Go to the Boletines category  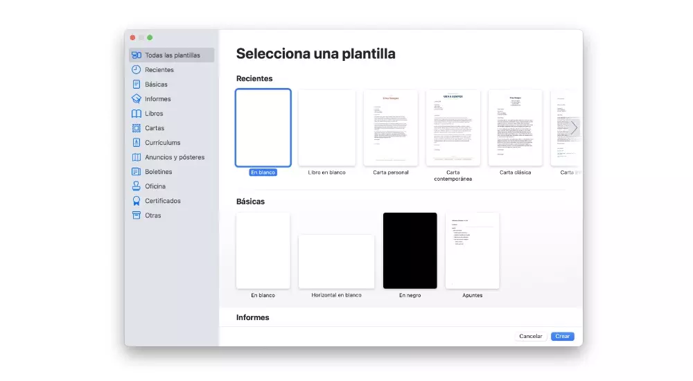tap(158, 172)
